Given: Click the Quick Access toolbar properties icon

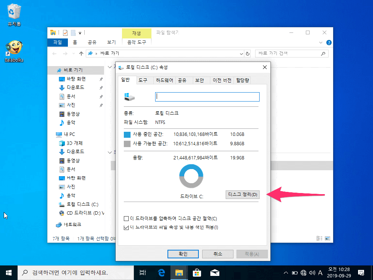Looking at the screenshot, I should [65, 33].
